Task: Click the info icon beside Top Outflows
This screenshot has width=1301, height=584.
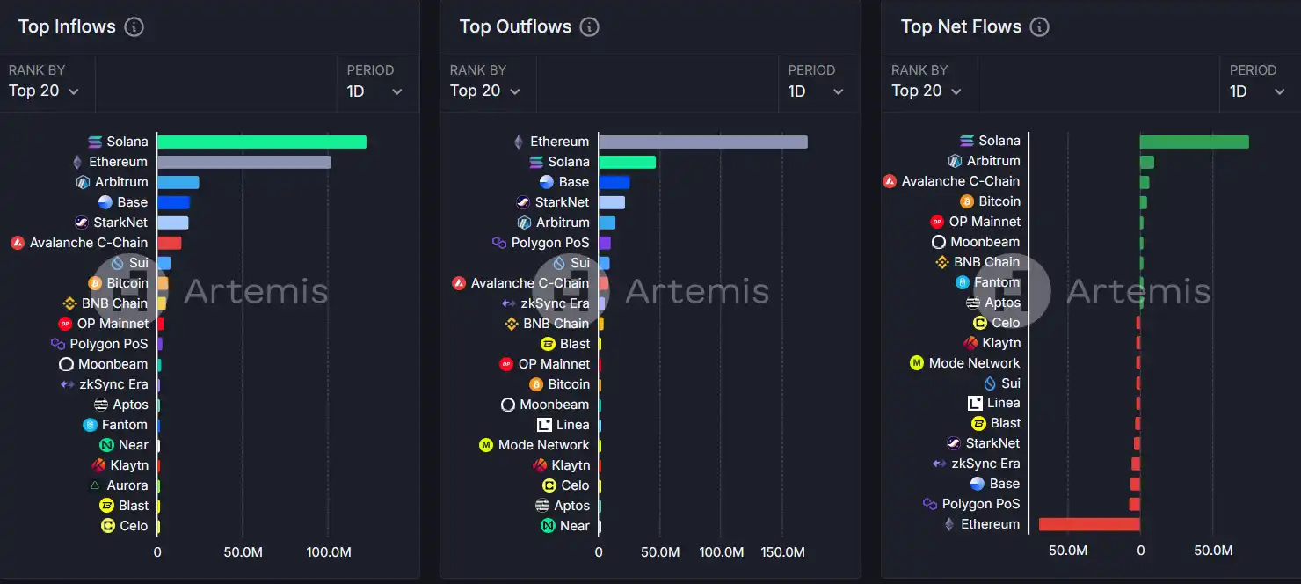Action: pyautogui.click(x=590, y=26)
